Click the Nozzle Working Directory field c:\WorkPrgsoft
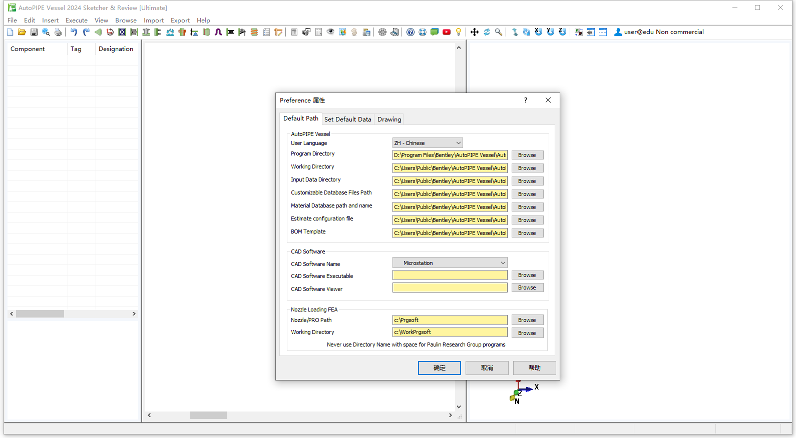Viewport: 796px width, 438px height. coord(450,332)
